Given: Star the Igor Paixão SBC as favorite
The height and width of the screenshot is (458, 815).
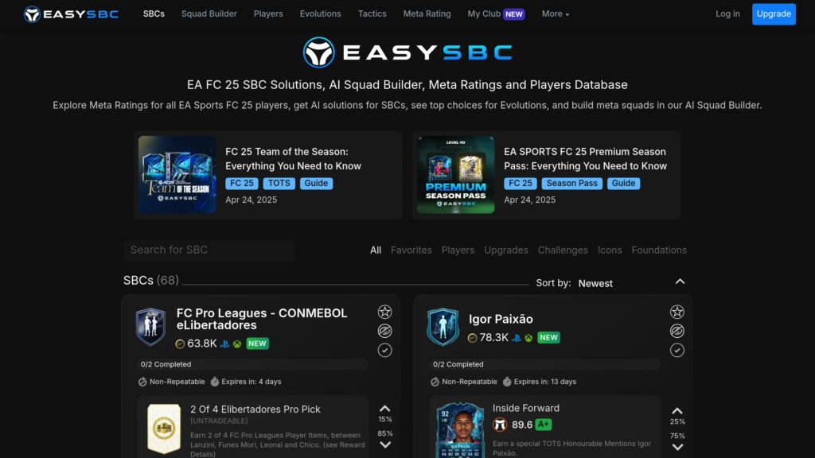Looking at the screenshot, I should click(677, 312).
